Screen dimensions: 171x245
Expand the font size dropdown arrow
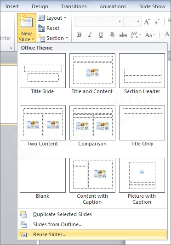click(138, 21)
